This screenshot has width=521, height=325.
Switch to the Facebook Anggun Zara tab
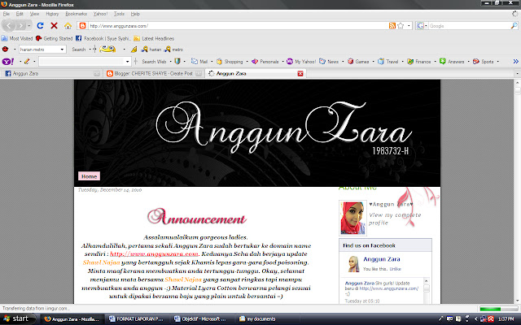[51, 73]
